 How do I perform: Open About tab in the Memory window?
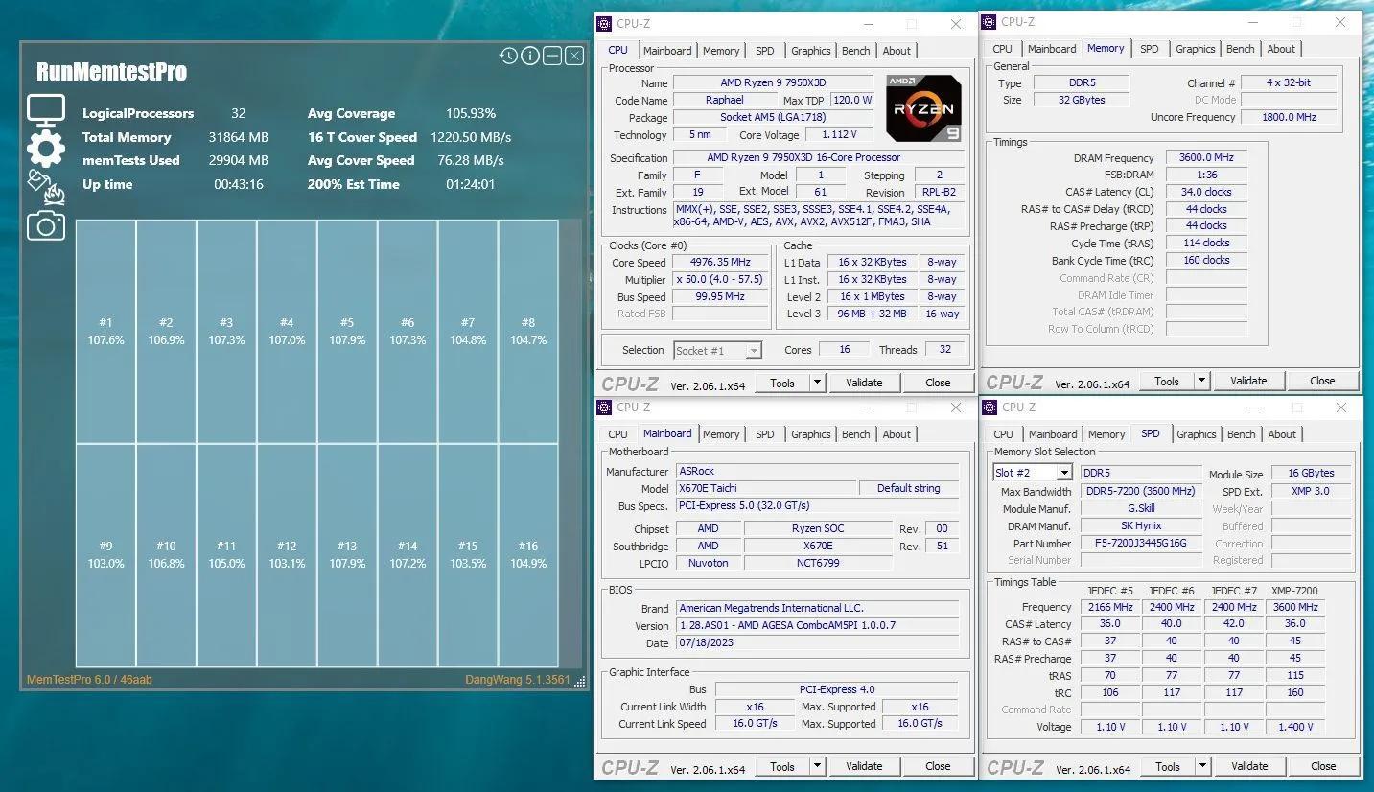[x=1281, y=49]
